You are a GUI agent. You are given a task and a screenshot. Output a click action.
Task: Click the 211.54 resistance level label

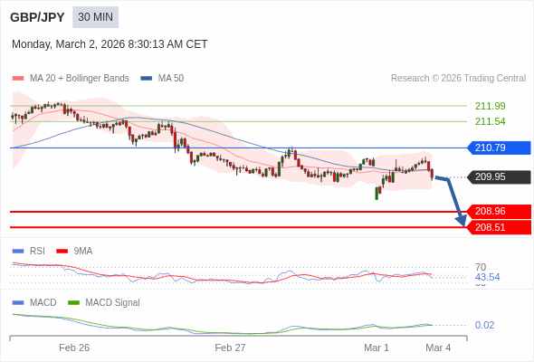point(490,121)
